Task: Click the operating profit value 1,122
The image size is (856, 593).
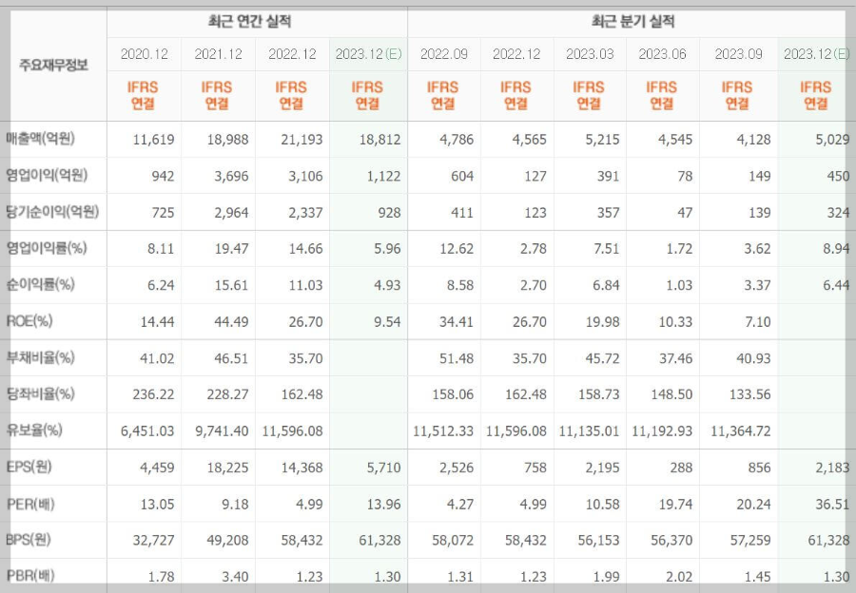Action: tap(384, 176)
